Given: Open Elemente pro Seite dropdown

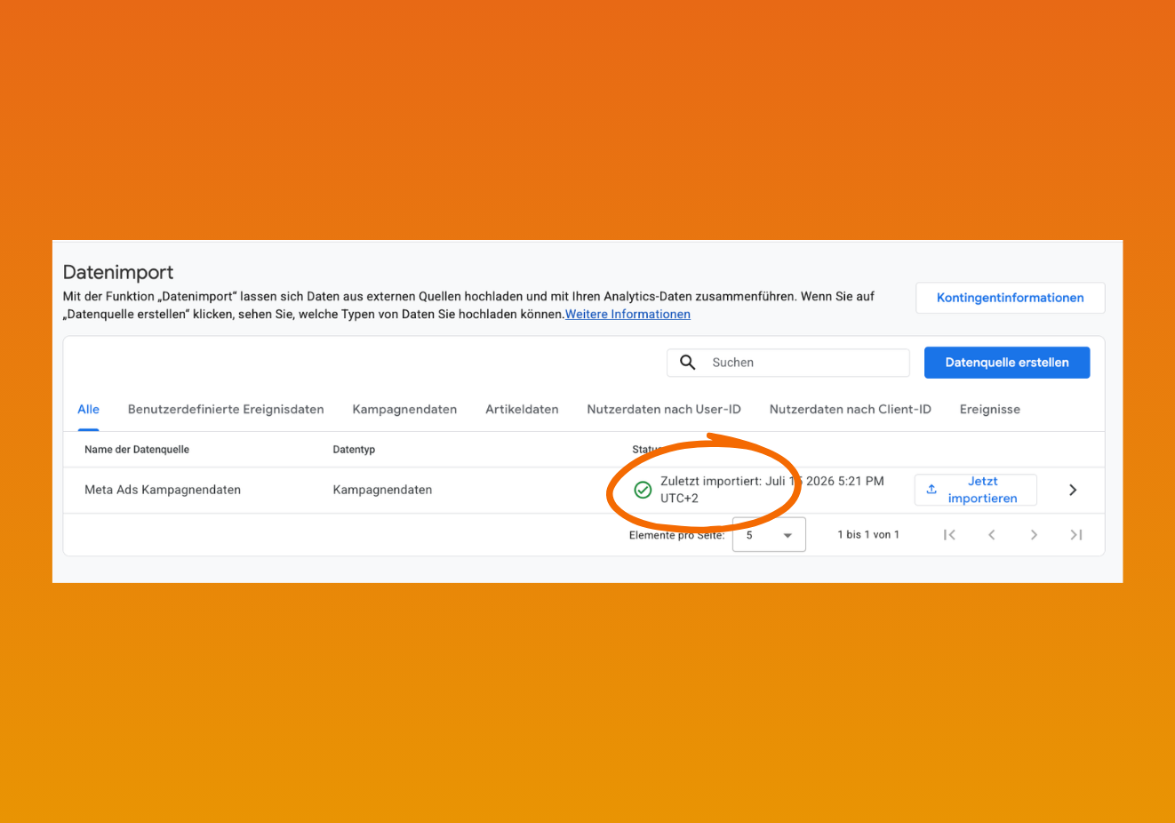Looking at the screenshot, I should (769, 534).
